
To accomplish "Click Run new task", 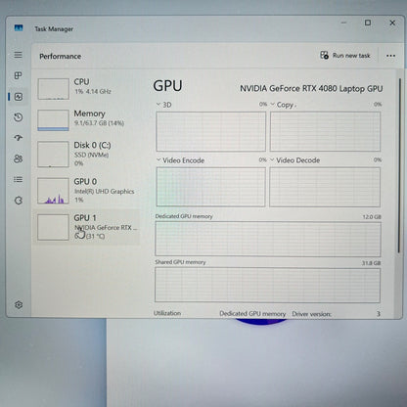I will [345, 56].
